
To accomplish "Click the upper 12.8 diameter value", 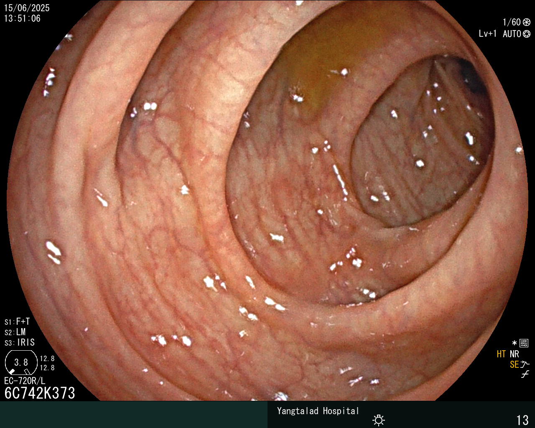I will pyautogui.click(x=47, y=359).
